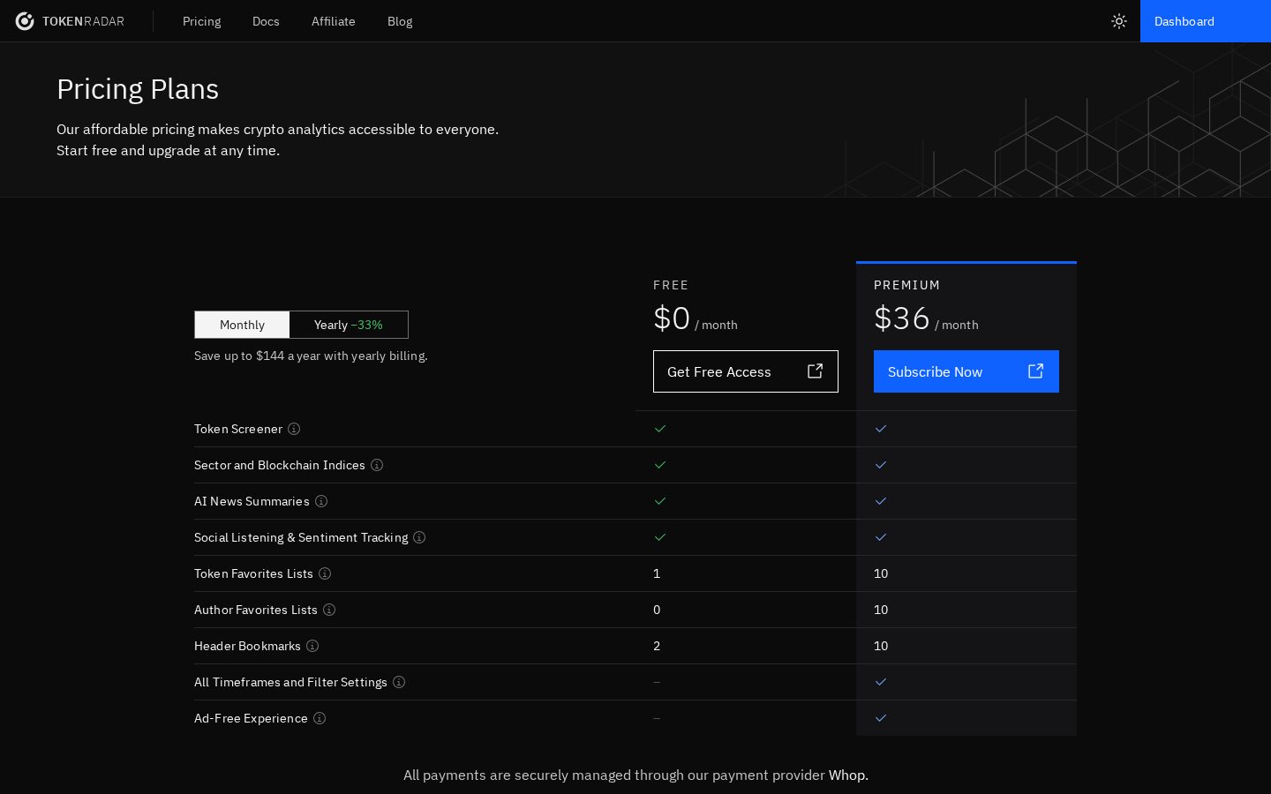1271x794 pixels.
Task: View info for Social Listening & Sentiment Tracking
Action: pos(419,537)
